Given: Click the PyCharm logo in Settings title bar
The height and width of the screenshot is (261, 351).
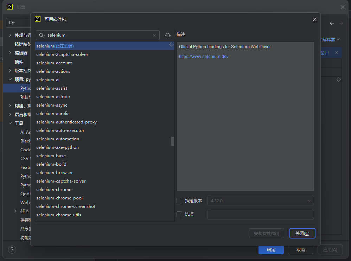Looking at the screenshot, I should tap(10, 7).
